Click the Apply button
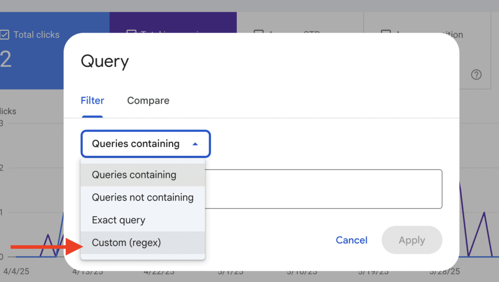 (x=412, y=240)
